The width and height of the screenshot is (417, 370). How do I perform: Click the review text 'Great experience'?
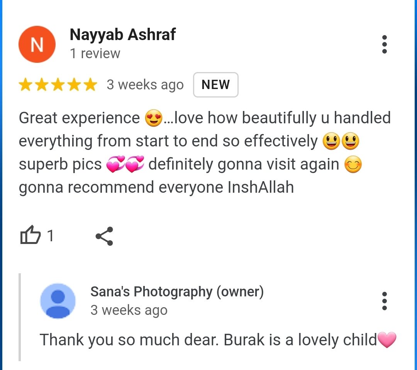[x=79, y=118]
